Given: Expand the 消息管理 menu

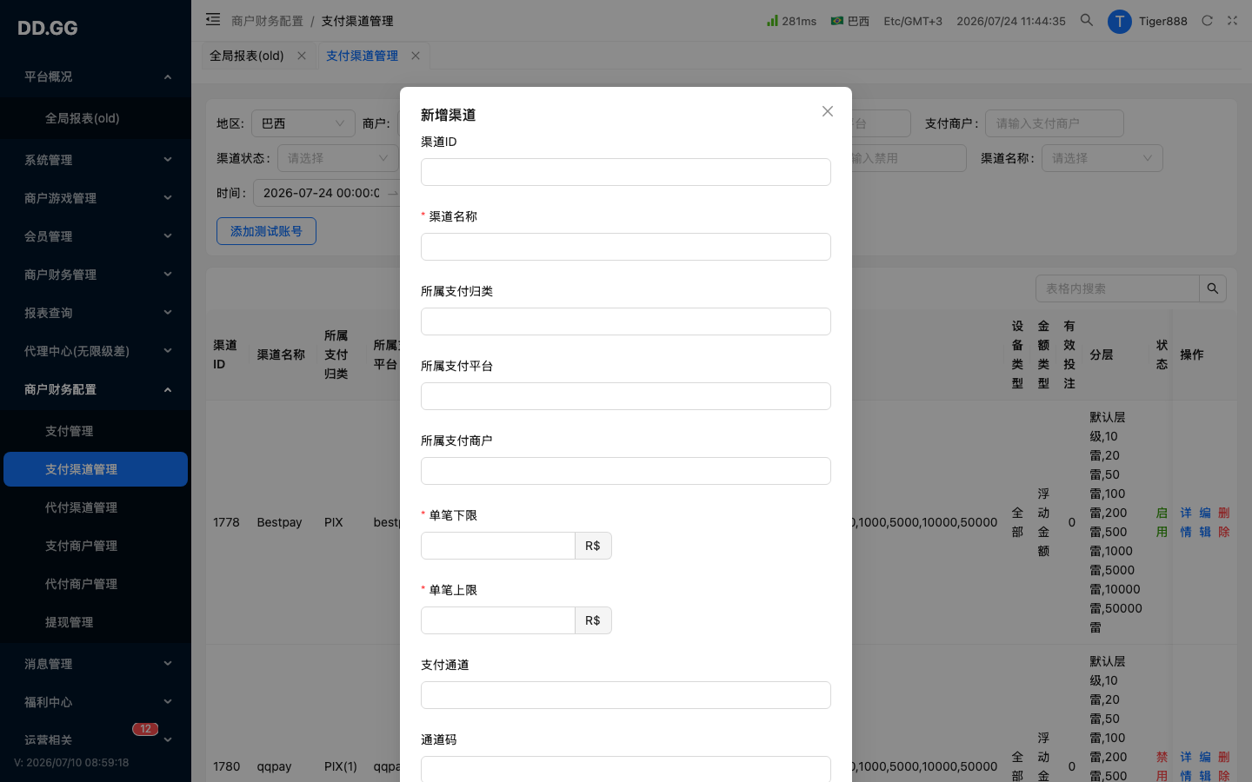Looking at the screenshot, I should point(96,664).
